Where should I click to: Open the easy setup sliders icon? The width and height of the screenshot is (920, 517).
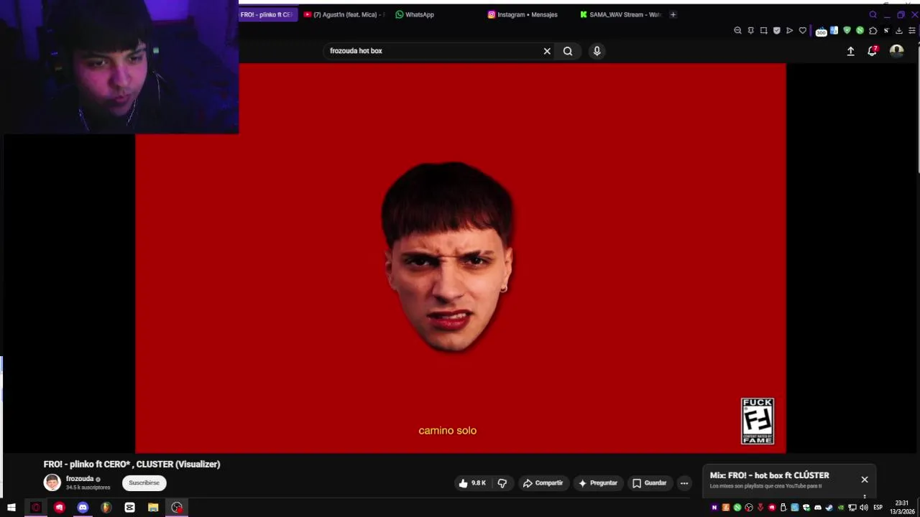912,31
